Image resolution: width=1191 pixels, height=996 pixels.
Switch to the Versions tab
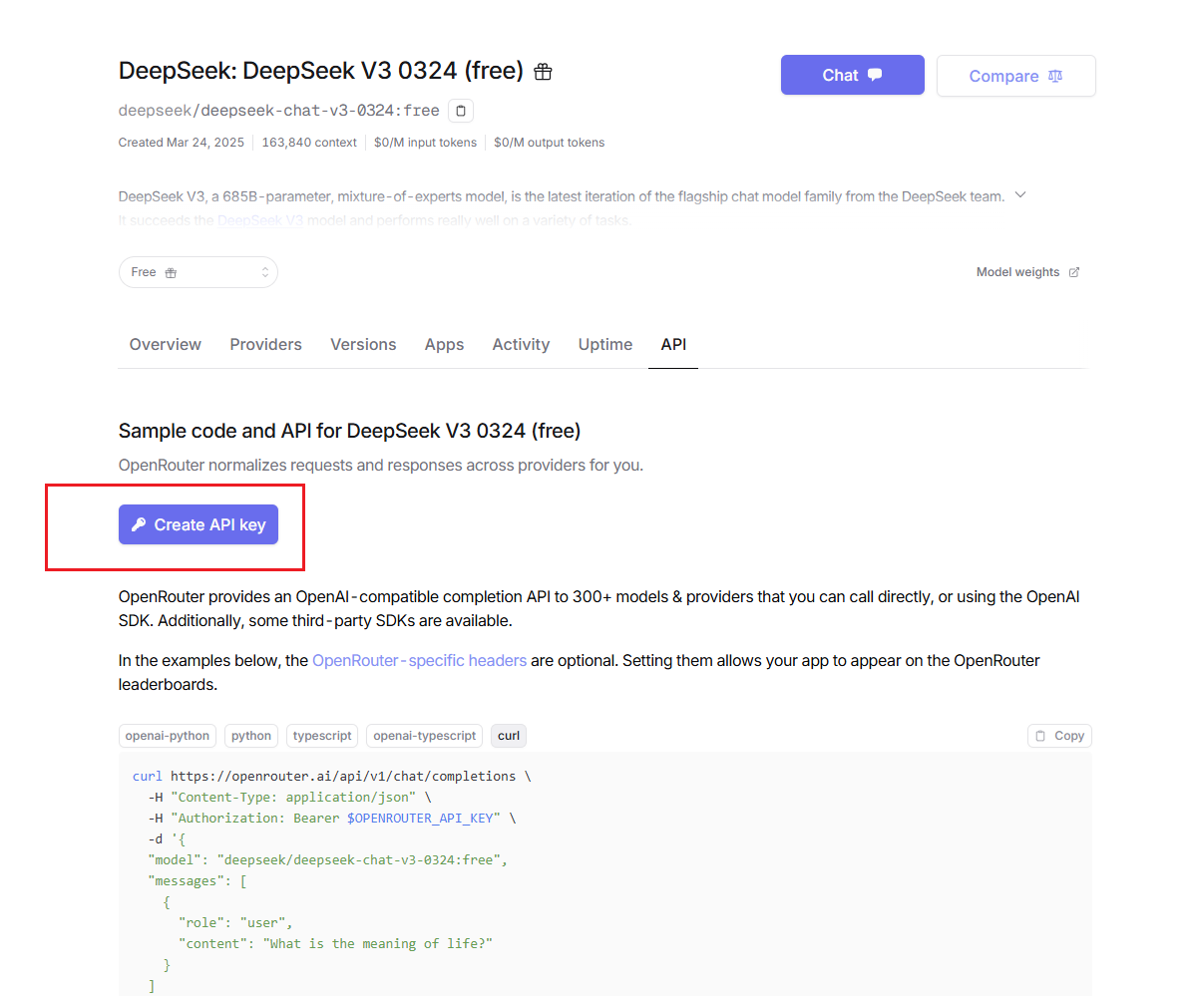click(363, 345)
